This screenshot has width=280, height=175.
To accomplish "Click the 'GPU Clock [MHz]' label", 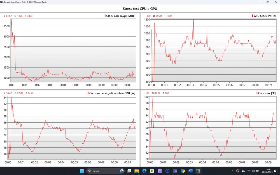I will tap(265, 16).
